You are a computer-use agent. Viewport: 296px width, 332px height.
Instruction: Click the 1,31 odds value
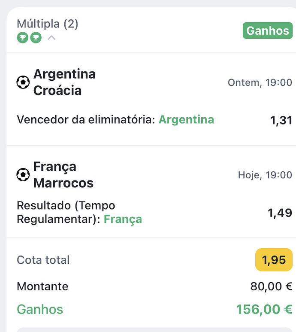click(x=281, y=120)
